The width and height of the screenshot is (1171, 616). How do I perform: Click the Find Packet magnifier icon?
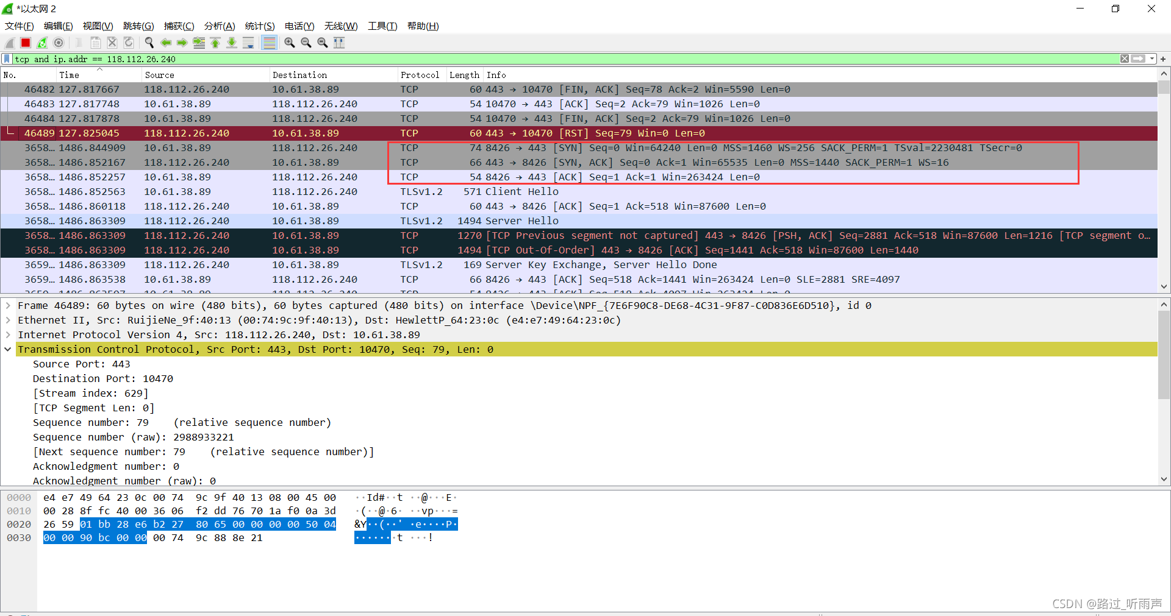(x=149, y=43)
